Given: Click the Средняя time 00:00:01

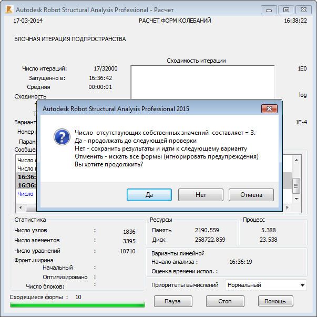Looking at the screenshot, I should click(x=100, y=87).
